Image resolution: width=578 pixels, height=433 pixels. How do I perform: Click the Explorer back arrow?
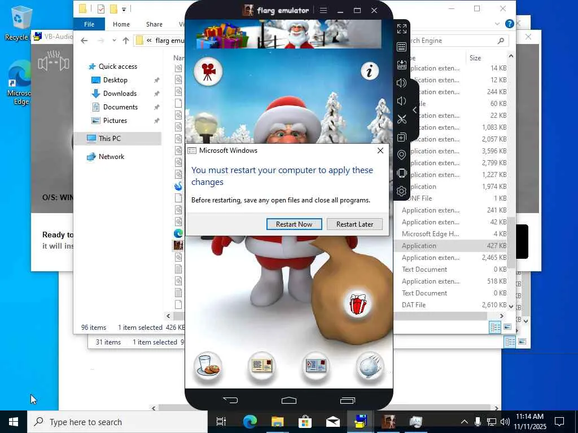click(x=85, y=41)
